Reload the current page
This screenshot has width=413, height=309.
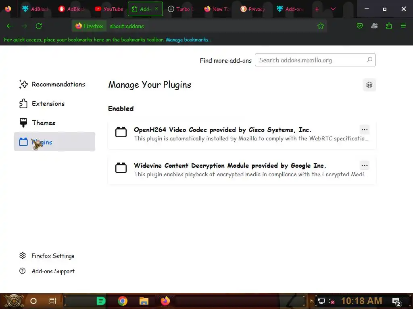[x=39, y=26]
